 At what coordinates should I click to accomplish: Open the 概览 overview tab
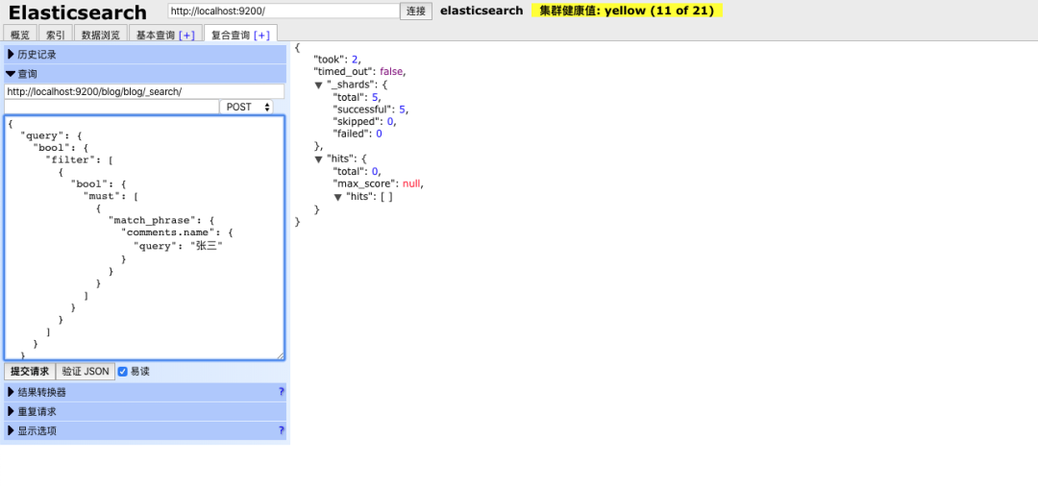tap(20, 35)
